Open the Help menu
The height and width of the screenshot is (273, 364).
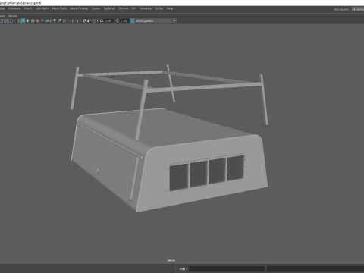pyautogui.click(x=170, y=8)
